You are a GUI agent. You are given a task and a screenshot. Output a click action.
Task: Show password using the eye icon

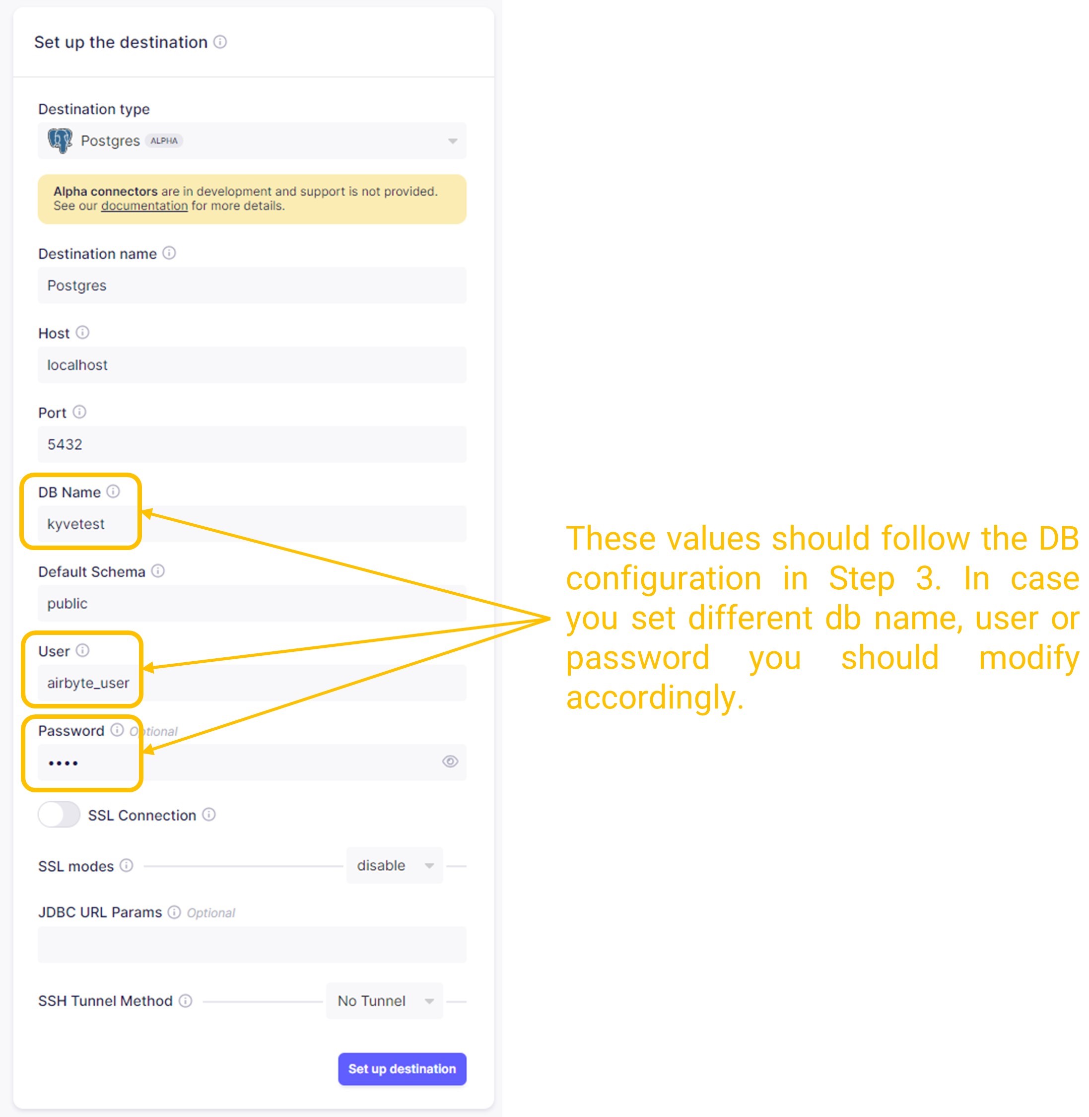(450, 761)
